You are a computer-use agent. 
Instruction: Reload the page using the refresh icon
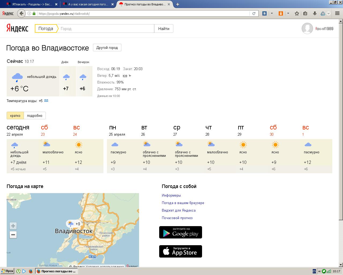point(254,13)
